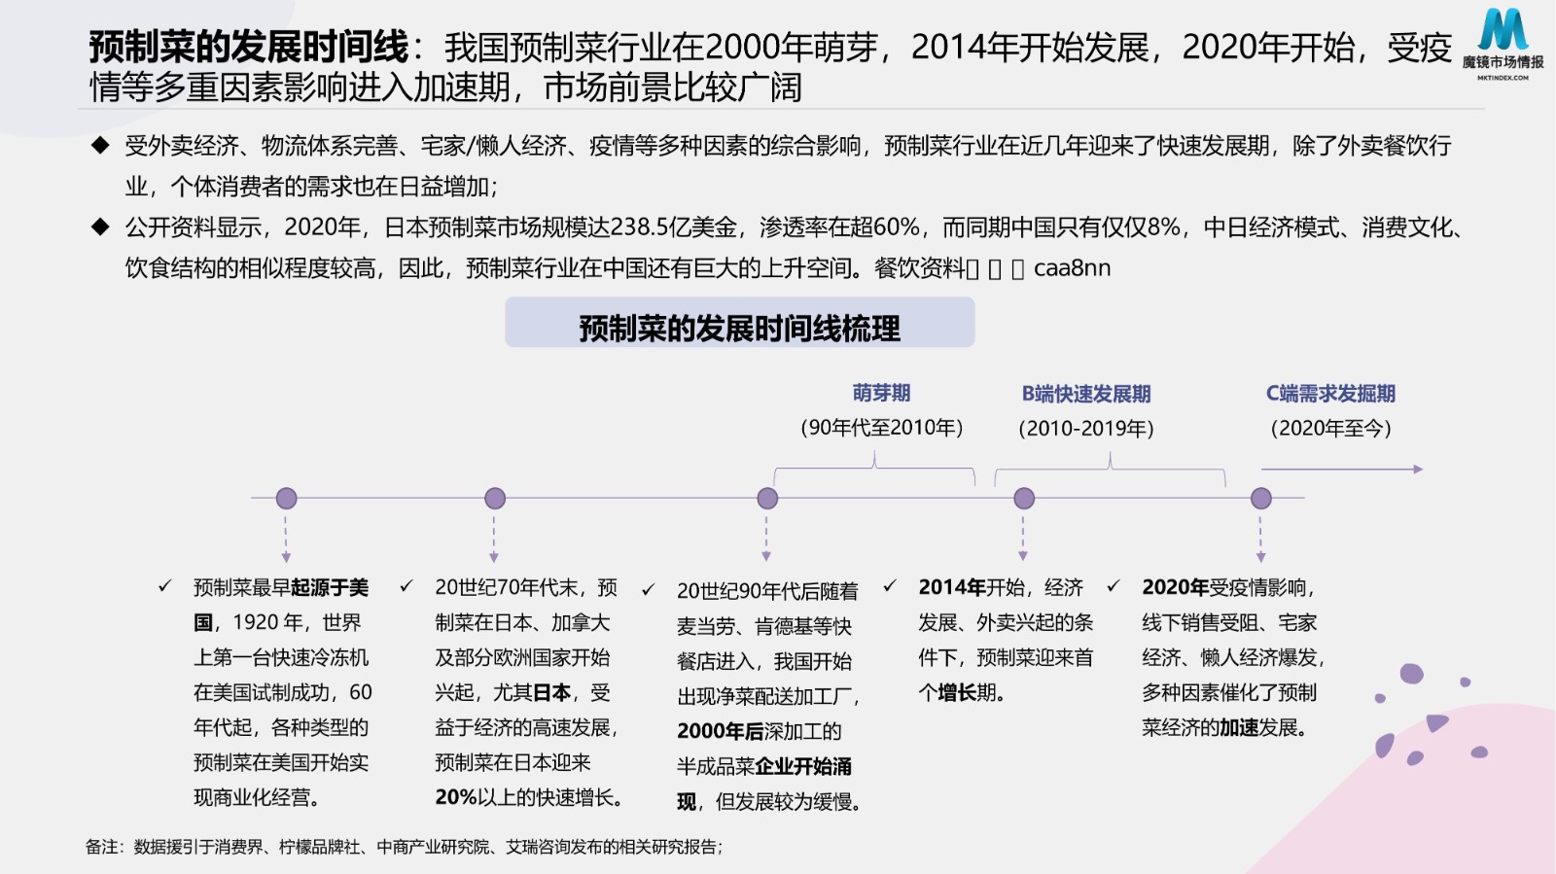Click the line 经济、懒人经济爆发
This screenshot has height=874, width=1556.
point(1233,657)
